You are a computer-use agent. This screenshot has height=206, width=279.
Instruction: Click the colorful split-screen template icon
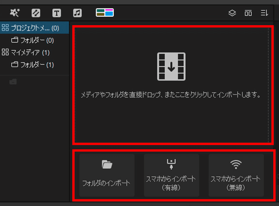coord(105,13)
